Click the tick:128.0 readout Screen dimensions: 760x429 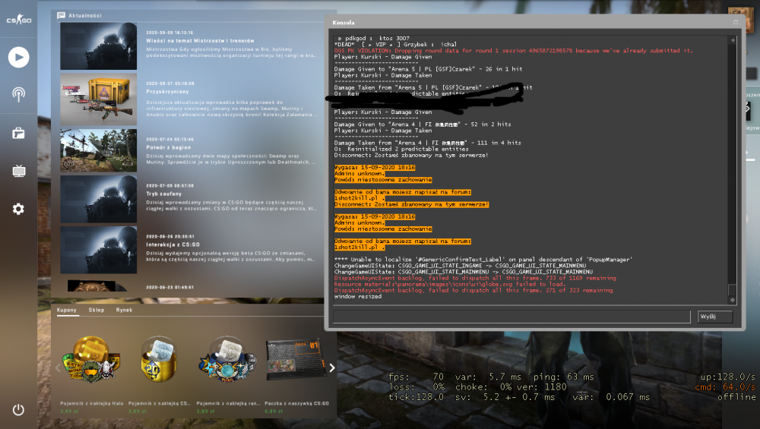(416, 397)
